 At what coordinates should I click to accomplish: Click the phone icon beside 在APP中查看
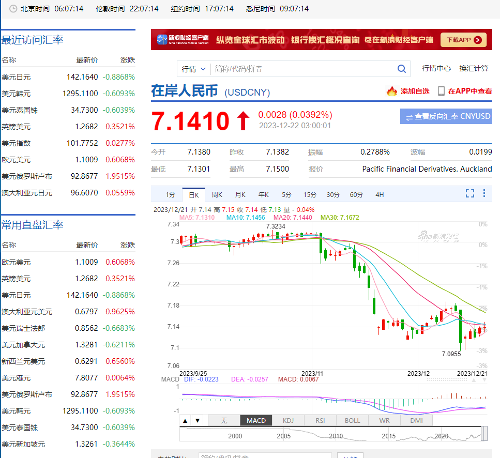click(x=441, y=91)
